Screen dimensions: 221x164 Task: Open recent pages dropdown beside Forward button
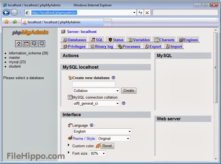pyautogui.click(x=20, y=13)
